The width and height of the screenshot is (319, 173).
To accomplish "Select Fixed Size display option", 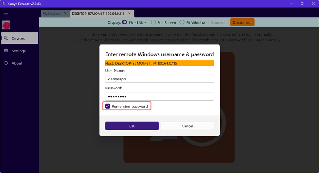I will (125, 22).
